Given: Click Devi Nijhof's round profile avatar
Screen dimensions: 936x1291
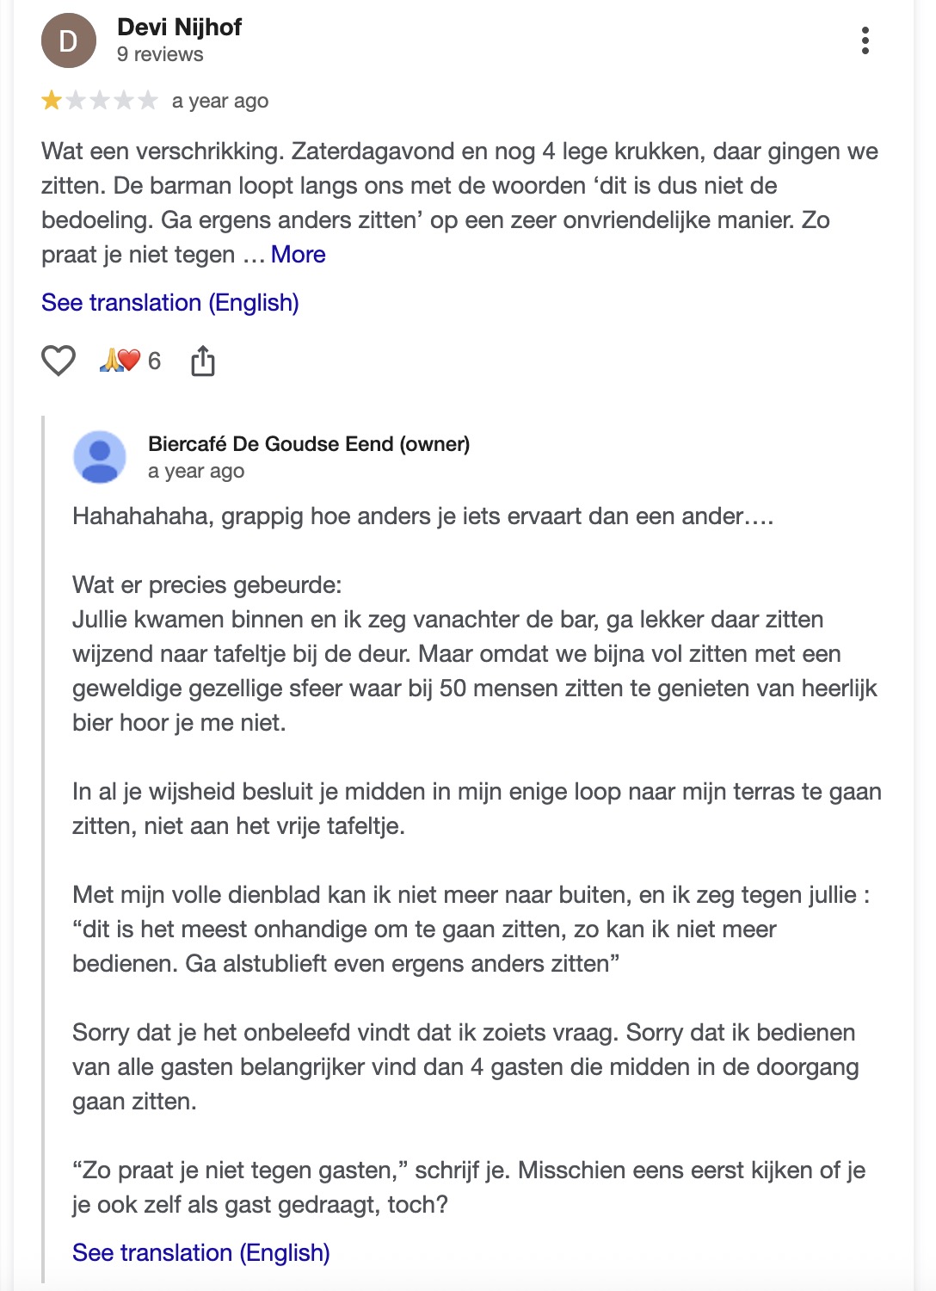Looking at the screenshot, I should [x=69, y=40].
